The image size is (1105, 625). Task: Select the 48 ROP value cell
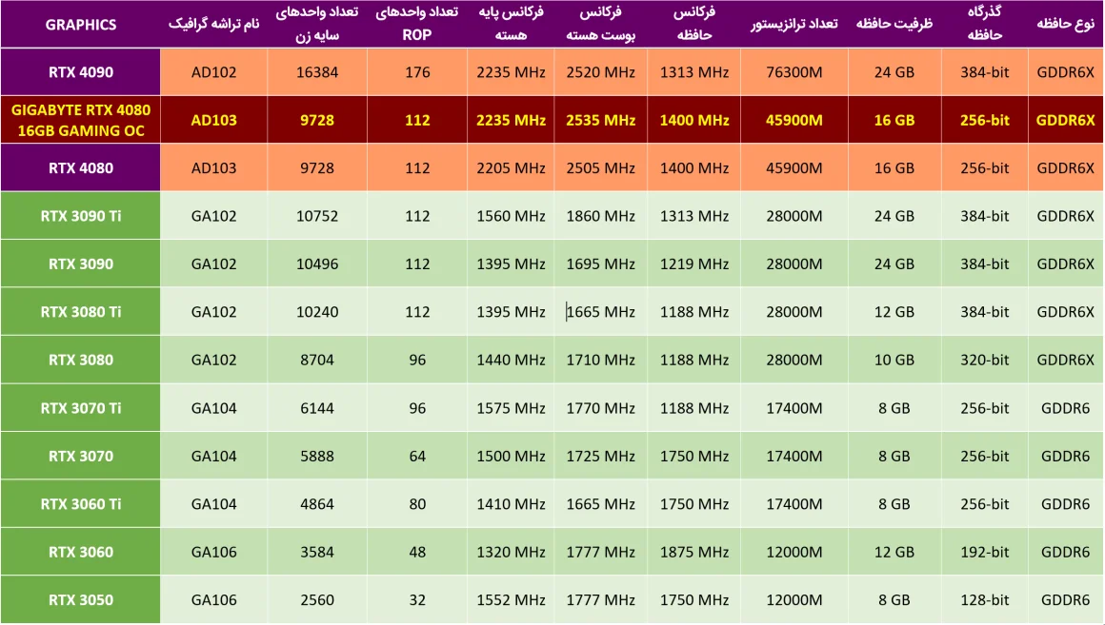coord(417,552)
